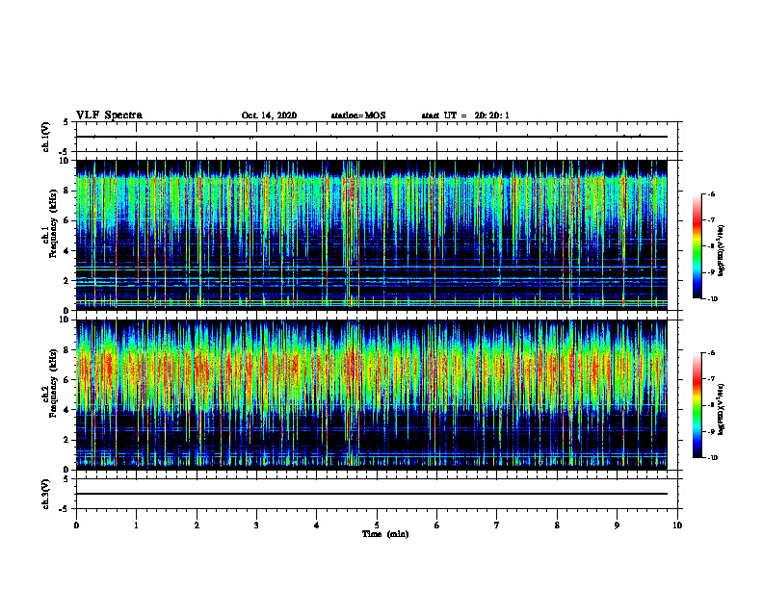Click the ch.1 spectrogram color scale bar
The image size is (763, 589).
click(697, 246)
